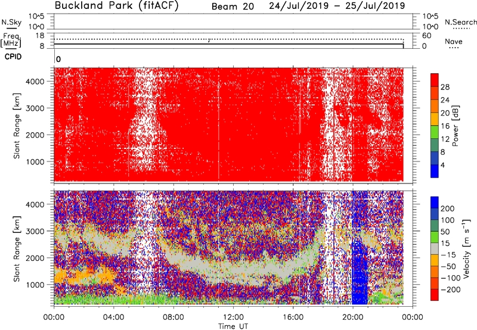Click the 'Time UT' axis title
The width and height of the screenshot is (477, 330).
click(233, 326)
